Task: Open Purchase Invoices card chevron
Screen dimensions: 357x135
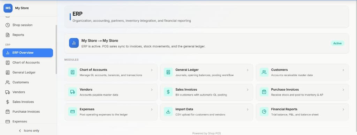Action: tap(343, 90)
